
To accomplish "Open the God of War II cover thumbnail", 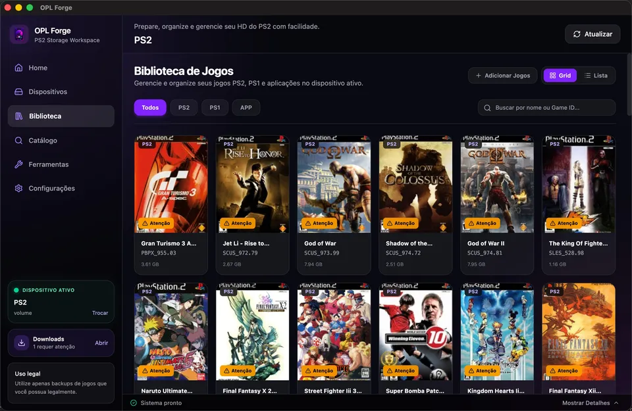I will (497, 184).
